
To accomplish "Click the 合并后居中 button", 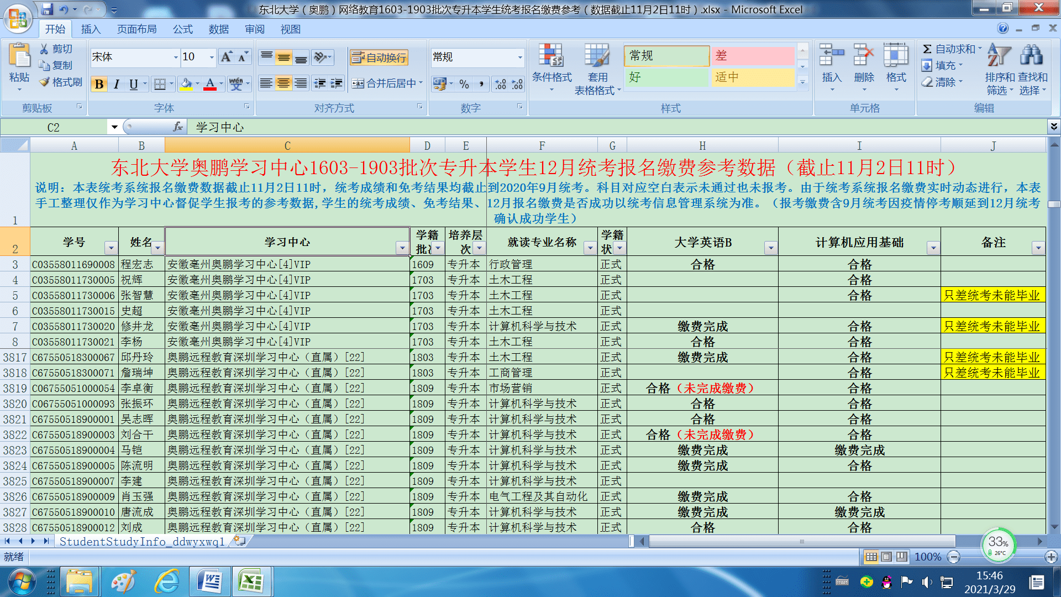I will click(x=387, y=83).
